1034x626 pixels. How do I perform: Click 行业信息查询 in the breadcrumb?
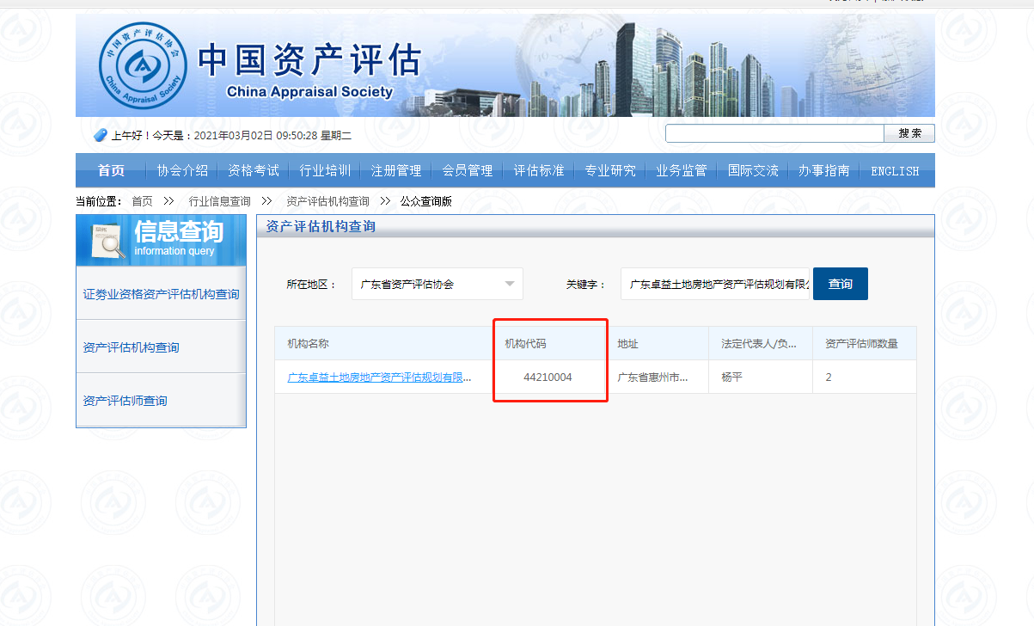pos(220,201)
